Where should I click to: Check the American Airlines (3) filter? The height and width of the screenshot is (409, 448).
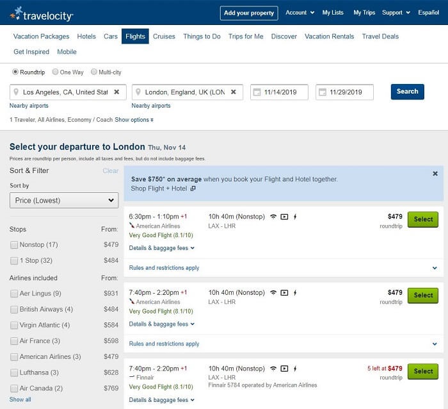coord(14,357)
